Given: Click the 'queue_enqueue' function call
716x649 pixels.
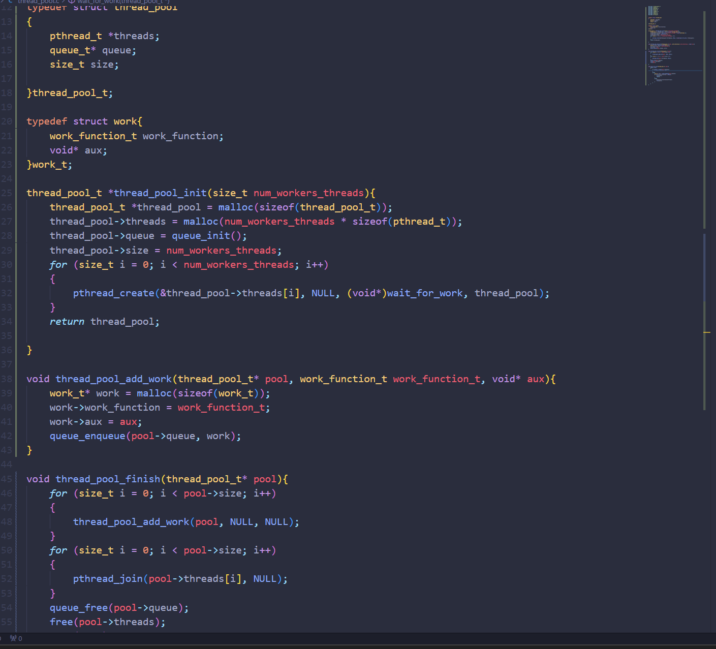Looking at the screenshot, I should (87, 436).
